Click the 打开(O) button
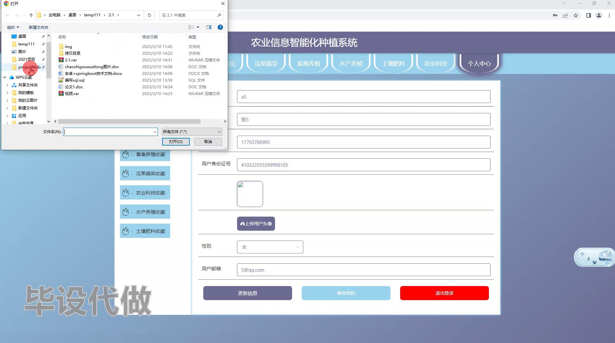The width and height of the screenshot is (615, 343). (x=176, y=142)
